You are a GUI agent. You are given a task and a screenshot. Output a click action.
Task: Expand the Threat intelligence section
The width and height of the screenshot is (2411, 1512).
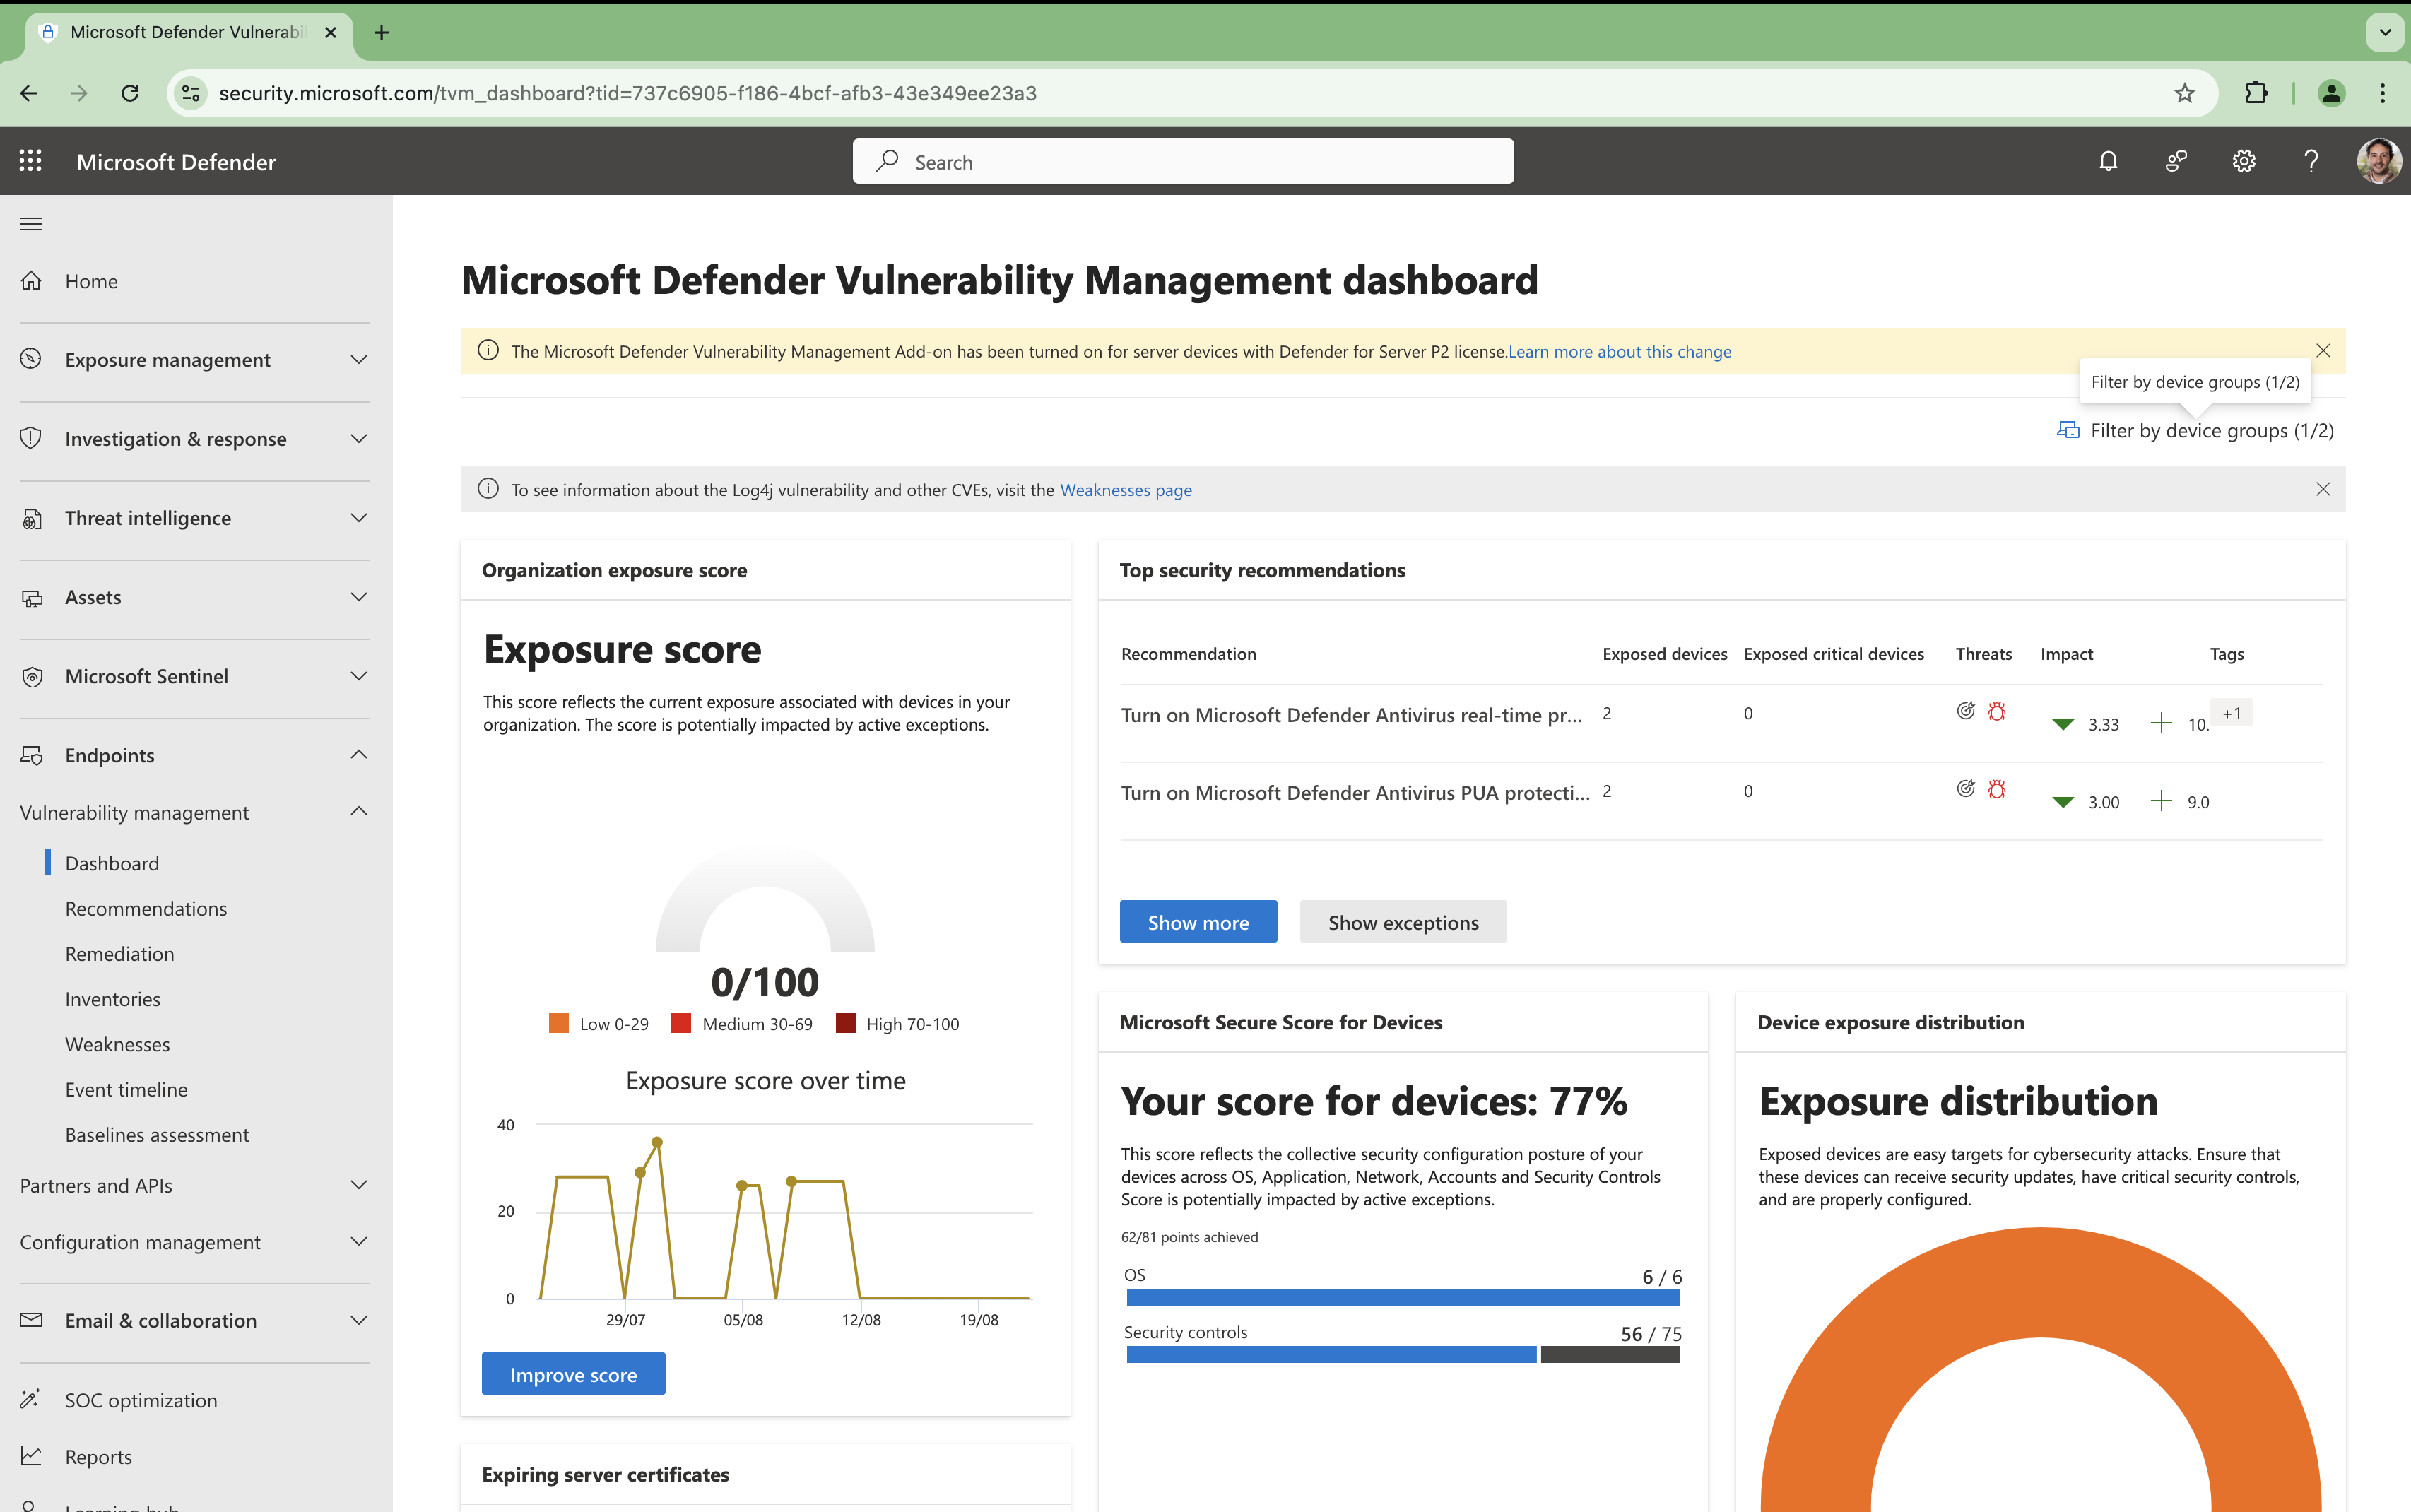[x=359, y=518]
